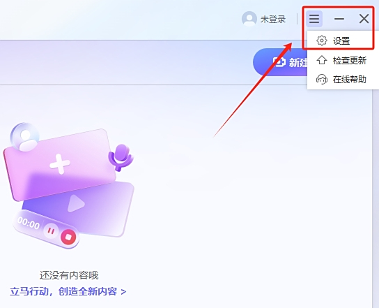Click the play triangle on the purple card
The width and height of the screenshot is (379, 308).
(x=76, y=203)
